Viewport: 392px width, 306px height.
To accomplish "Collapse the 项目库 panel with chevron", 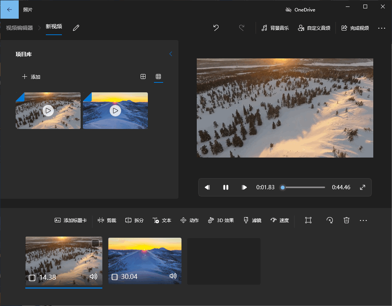I will pos(171,54).
